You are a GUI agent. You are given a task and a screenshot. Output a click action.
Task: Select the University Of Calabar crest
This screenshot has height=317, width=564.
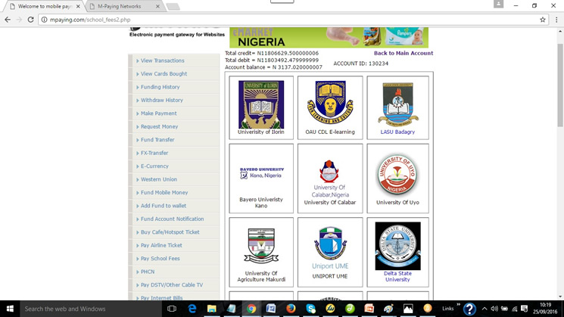[329, 172]
